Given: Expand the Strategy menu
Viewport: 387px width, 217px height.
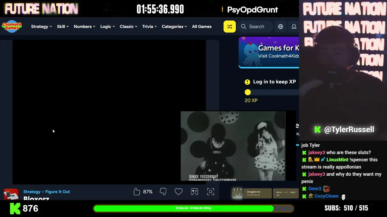Looking at the screenshot, I should pos(41,27).
